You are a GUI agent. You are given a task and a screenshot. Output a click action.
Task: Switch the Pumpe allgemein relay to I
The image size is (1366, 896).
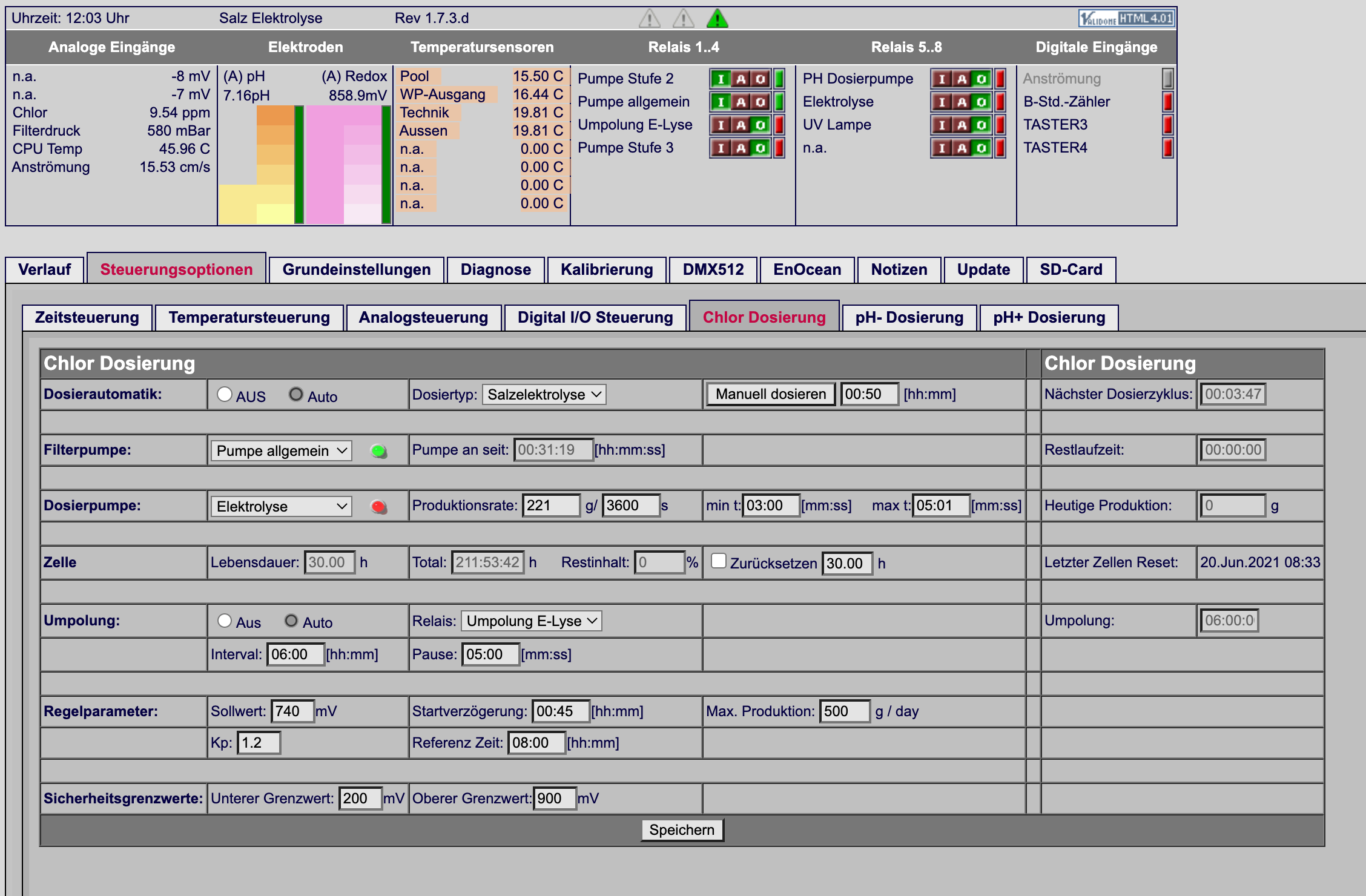721,102
